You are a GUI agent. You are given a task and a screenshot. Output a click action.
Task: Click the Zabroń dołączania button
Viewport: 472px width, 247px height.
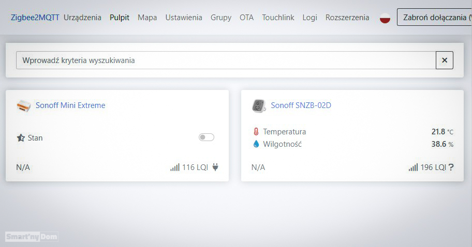coord(434,17)
